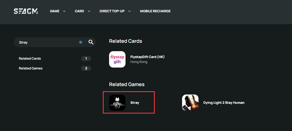
Task: Open the DIRECT TOP-UP menu label
Action: pos(112,11)
